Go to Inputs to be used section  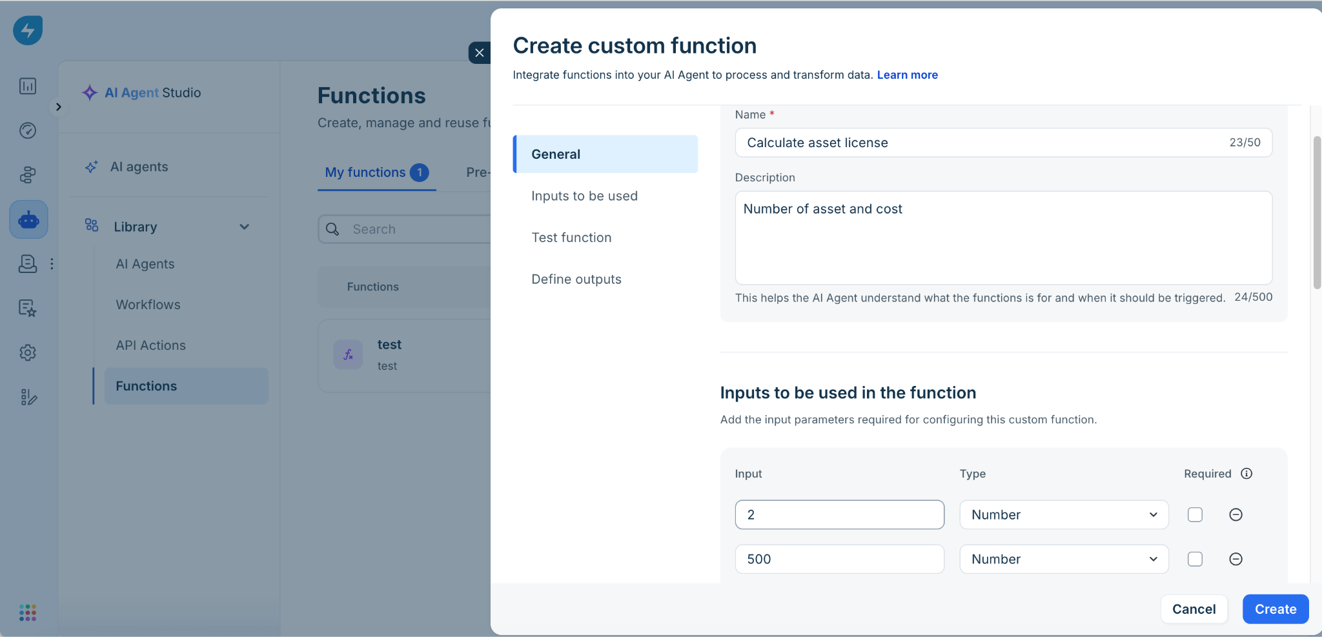[x=584, y=196]
